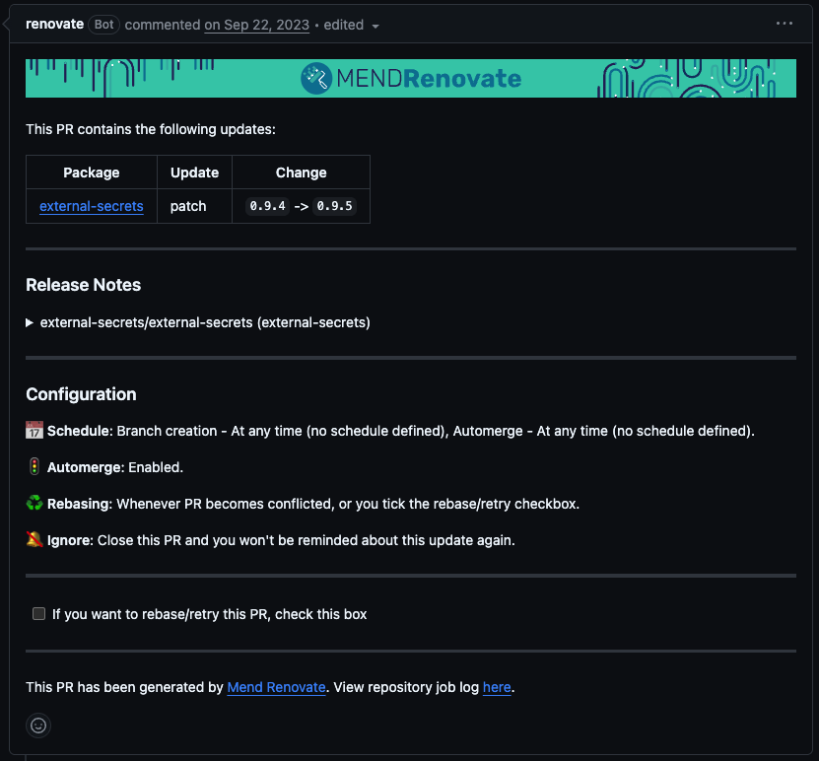Click the 'Change' column header
The image size is (819, 761).
(301, 173)
